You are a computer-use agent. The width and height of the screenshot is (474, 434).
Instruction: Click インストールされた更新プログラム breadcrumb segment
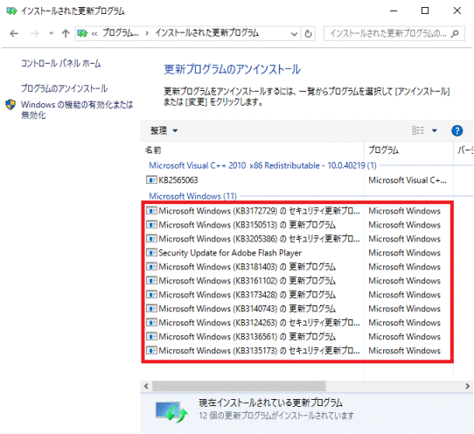206,33
